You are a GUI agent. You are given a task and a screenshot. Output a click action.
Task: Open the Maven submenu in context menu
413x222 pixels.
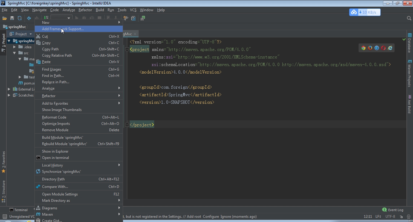click(x=79, y=214)
